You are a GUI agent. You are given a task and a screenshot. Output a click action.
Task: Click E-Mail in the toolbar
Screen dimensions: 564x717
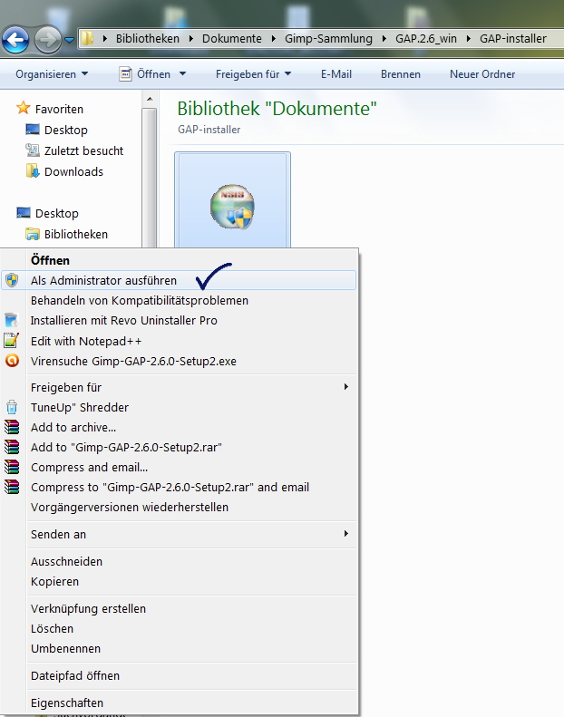pyautogui.click(x=336, y=74)
